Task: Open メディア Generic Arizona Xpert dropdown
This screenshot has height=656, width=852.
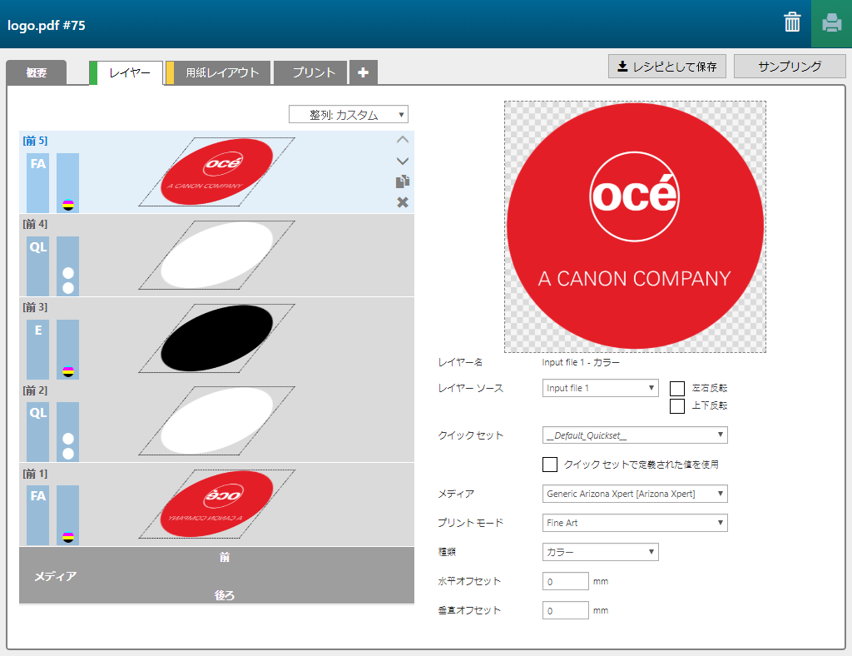Action: coord(635,494)
